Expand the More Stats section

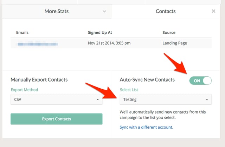pyautogui.click(x=57, y=11)
